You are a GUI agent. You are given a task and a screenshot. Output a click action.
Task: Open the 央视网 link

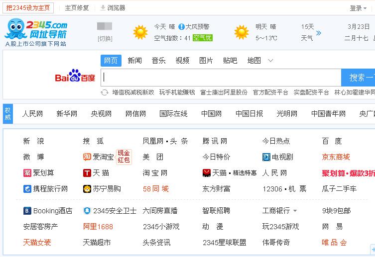coord(102,113)
